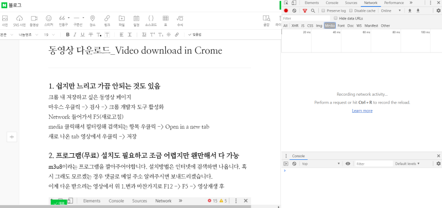Screen dimensions: 442x208
Task: Open the text alignment icon
Action: (122, 35)
